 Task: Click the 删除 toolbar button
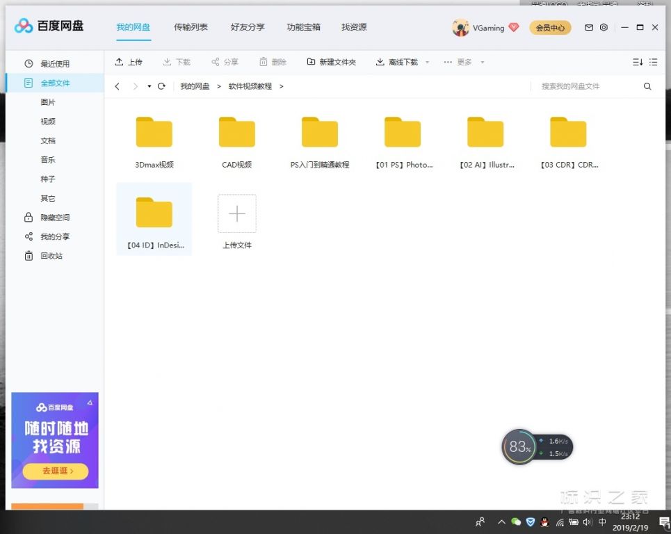click(x=273, y=63)
